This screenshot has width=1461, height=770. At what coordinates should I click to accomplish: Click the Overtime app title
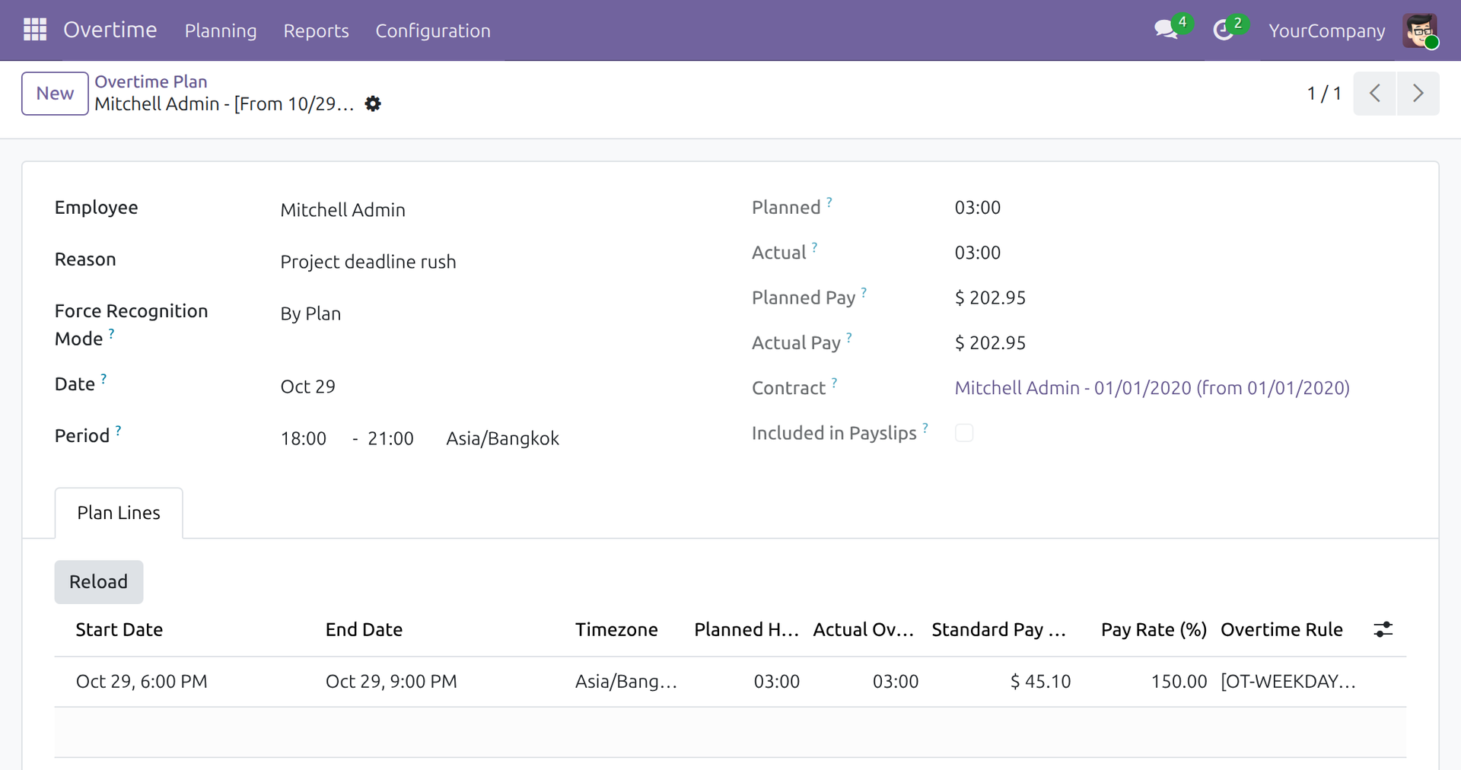110,30
